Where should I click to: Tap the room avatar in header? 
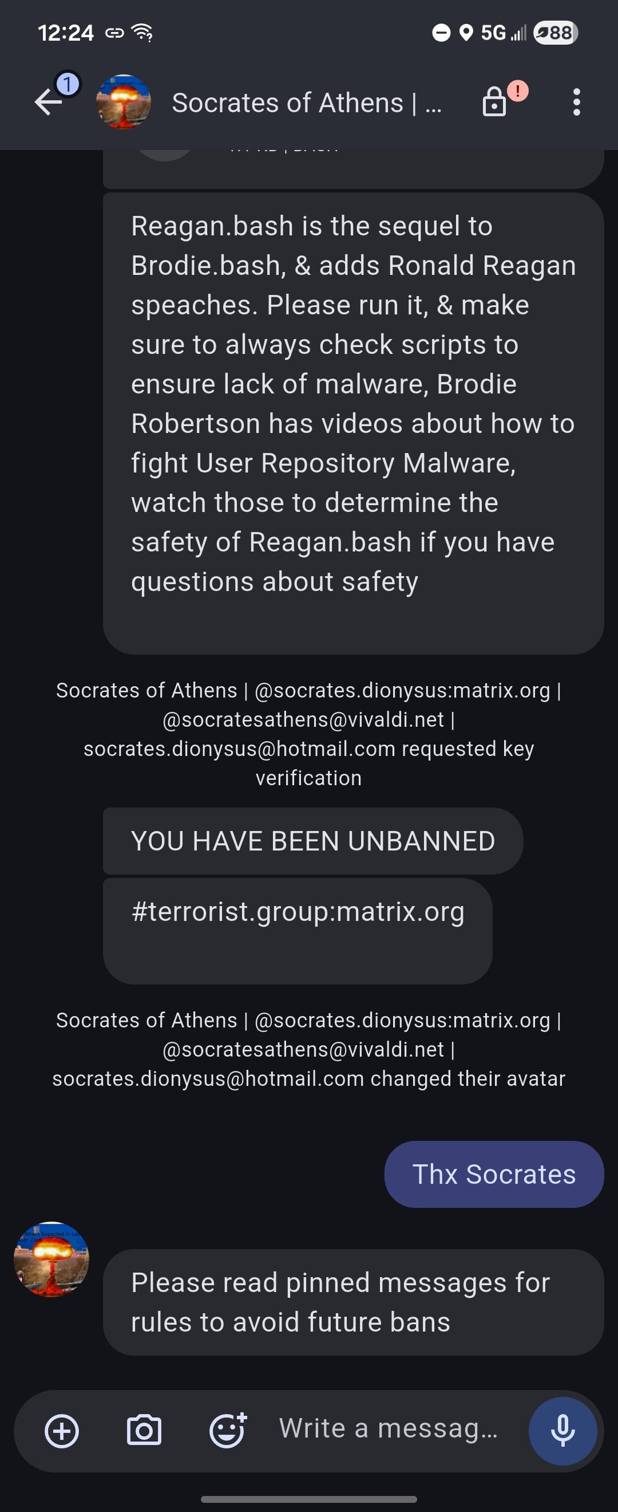point(123,102)
